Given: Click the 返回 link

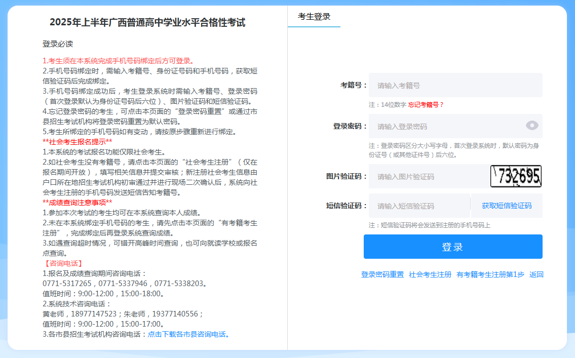Looking at the screenshot, I should [x=536, y=274].
